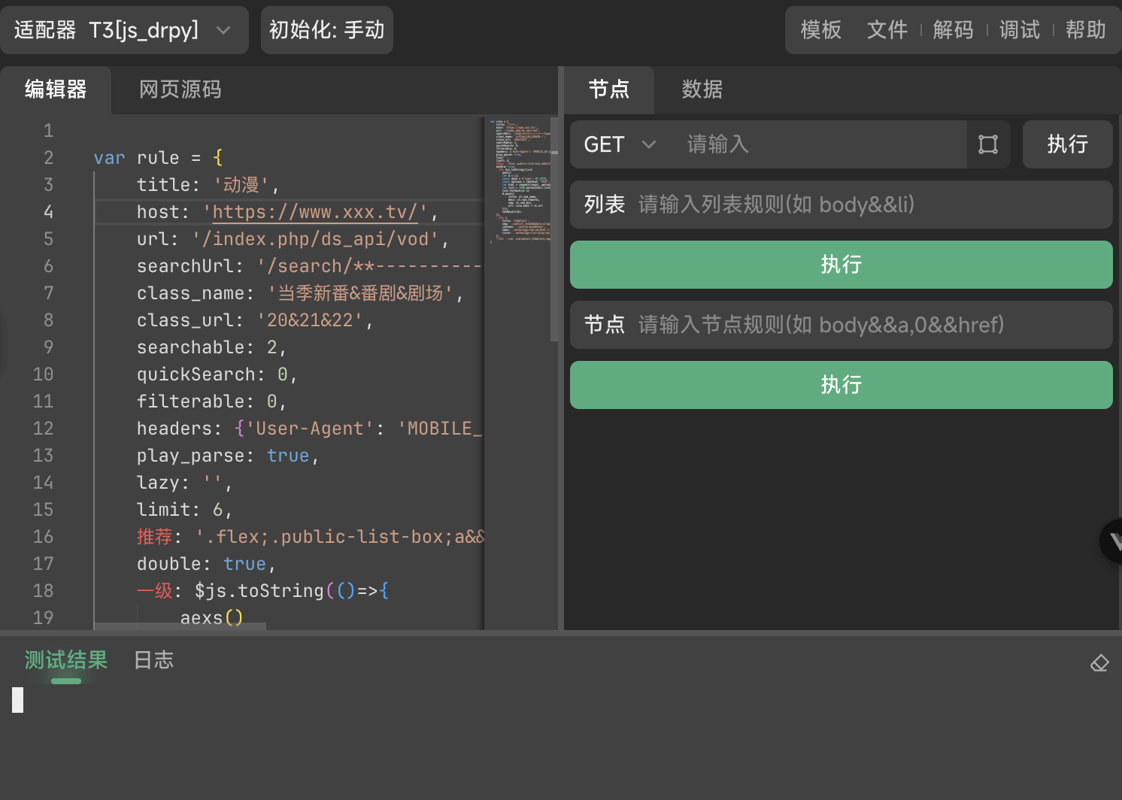Image resolution: width=1122 pixels, height=800 pixels.
Task: Switch to the 网页源码 tab
Action: pos(180,89)
